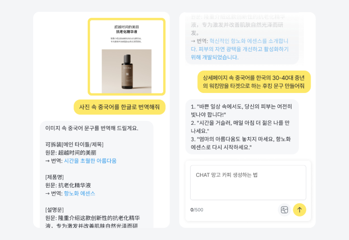Select the 사진 속 중국어를 번역해줘 message bubble
349x240 pixels.
click(120, 107)
